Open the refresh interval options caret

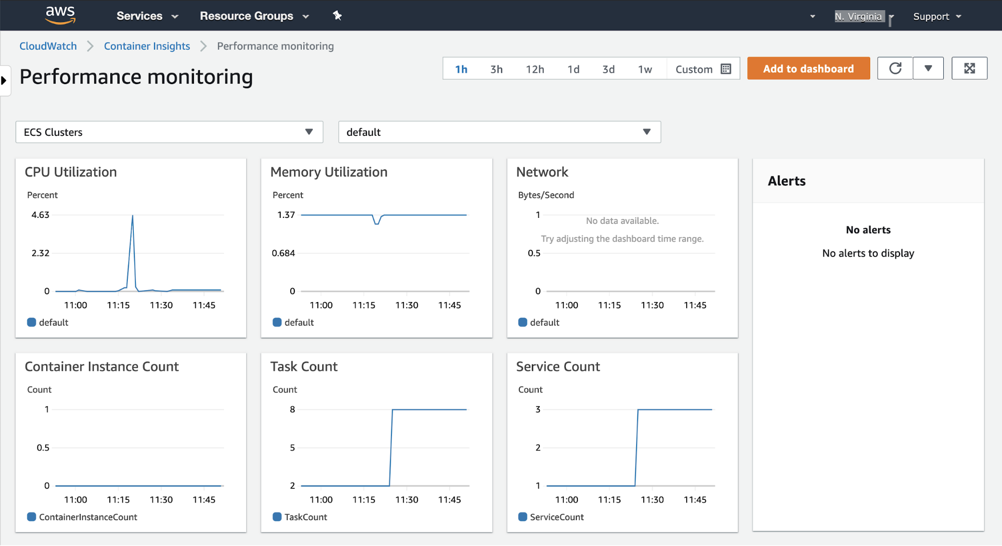click(x=928, y=68)
